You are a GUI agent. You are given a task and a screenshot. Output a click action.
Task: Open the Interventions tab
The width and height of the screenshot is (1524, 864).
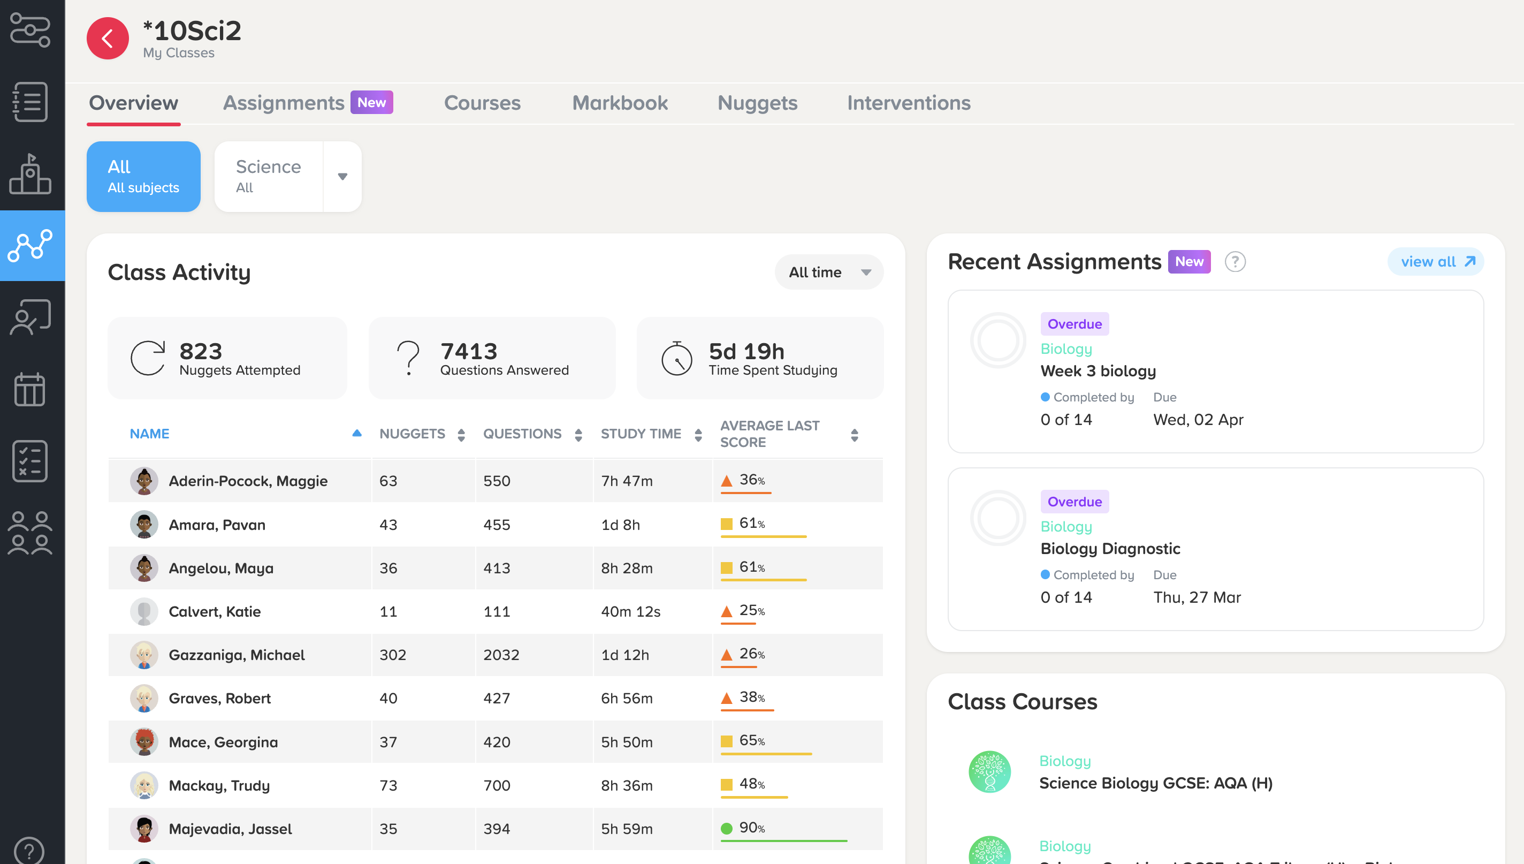[908, 103]
